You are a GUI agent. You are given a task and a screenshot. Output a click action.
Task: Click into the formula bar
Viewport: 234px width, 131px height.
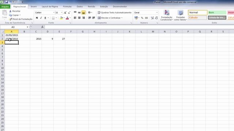[139, 27]
